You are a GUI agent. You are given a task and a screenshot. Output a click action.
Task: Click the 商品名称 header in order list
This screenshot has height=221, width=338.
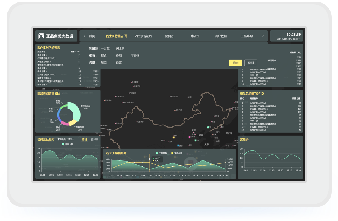coord(41,52)
